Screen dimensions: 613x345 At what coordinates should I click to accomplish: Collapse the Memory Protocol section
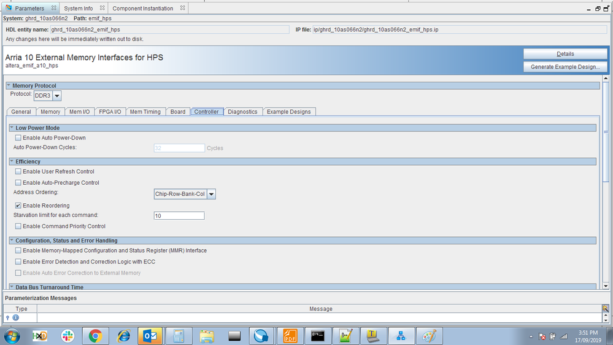click(9, 85)
